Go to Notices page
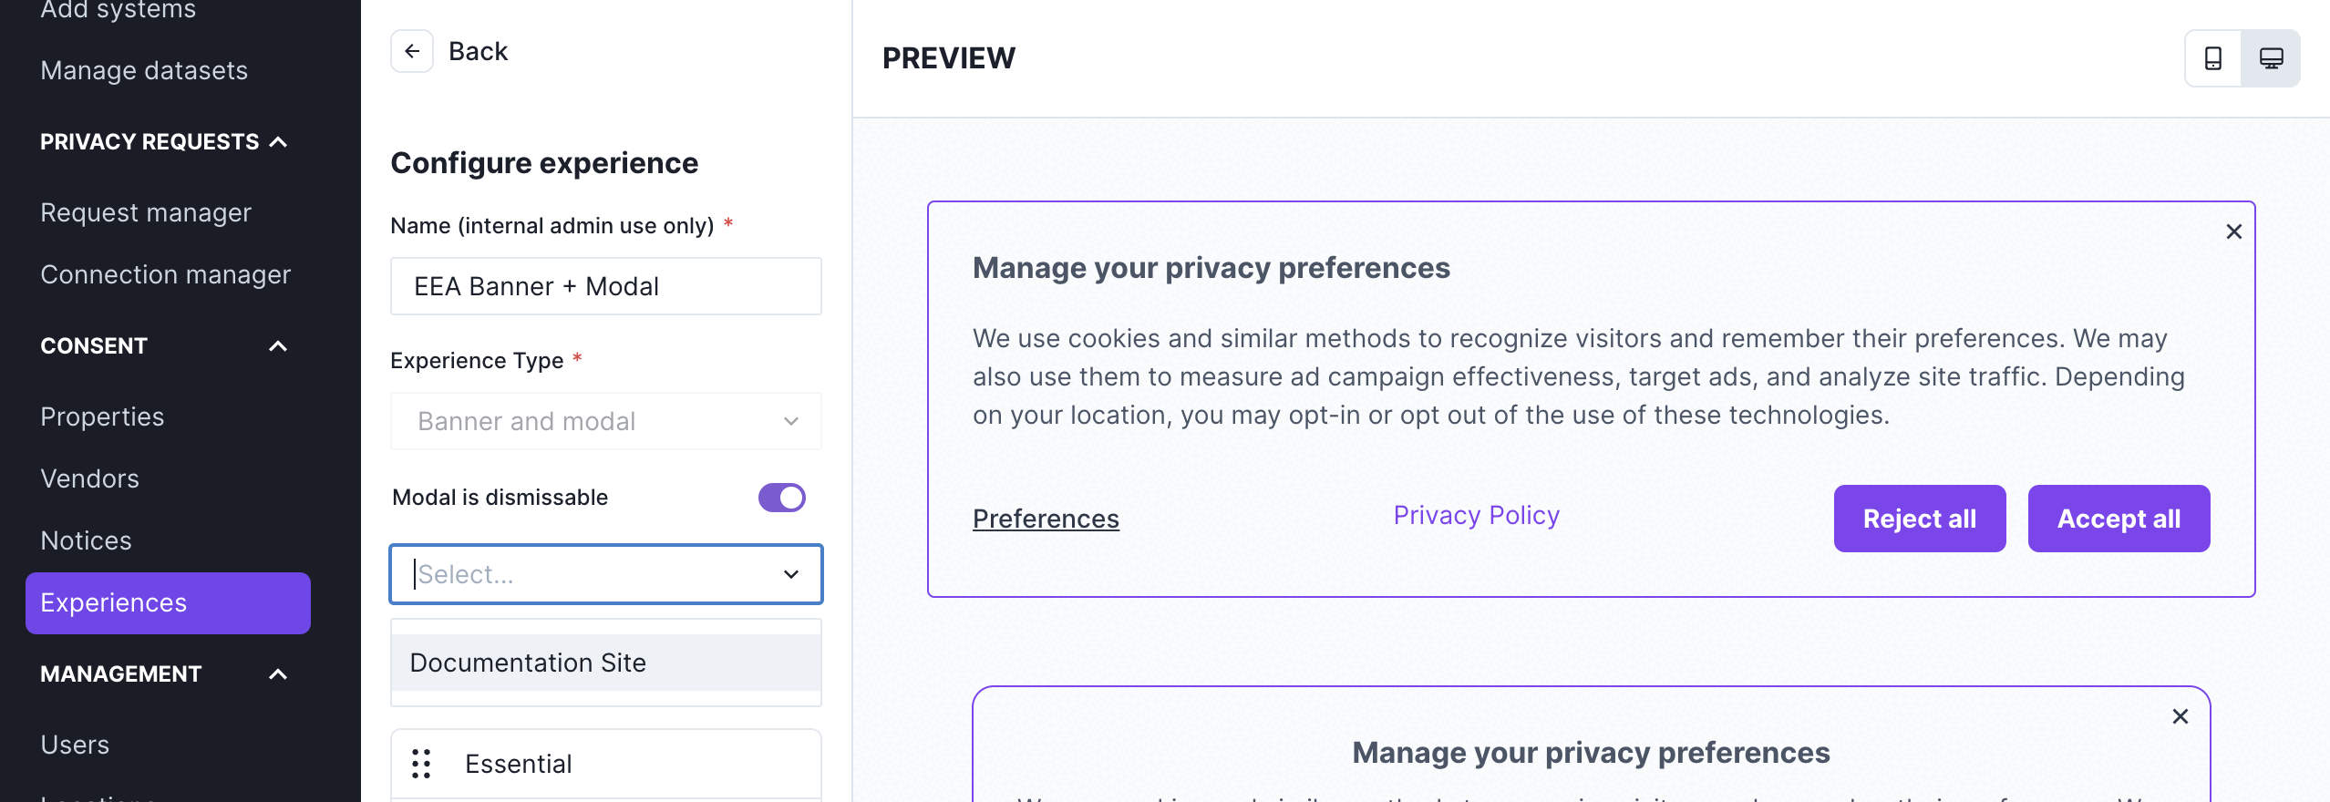Screen dimensions: 2330x802 [87, 541]
